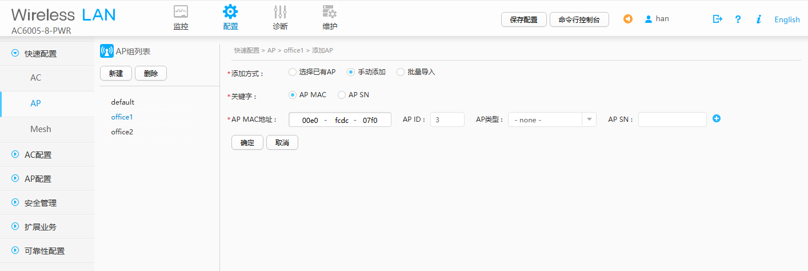Select the 批量导入 radio option
Viewport: 808px width, 271px height.
(401, 72)
